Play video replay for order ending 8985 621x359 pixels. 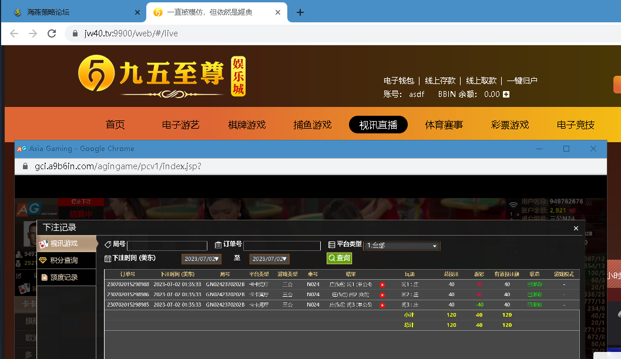[382, 305]
